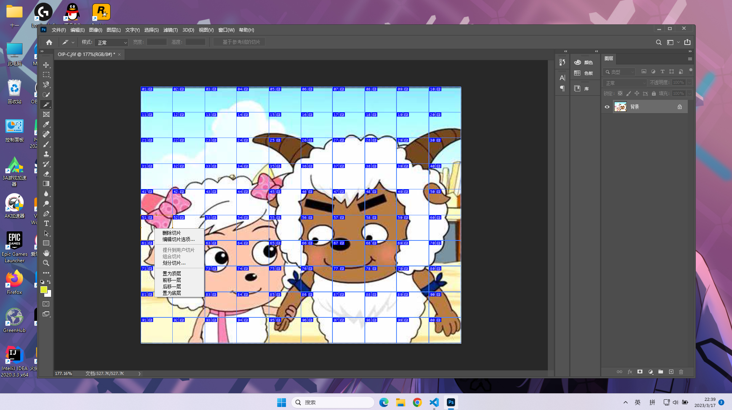
Task: Select the Lasso tool in toolbar
Action: point(46,85)
